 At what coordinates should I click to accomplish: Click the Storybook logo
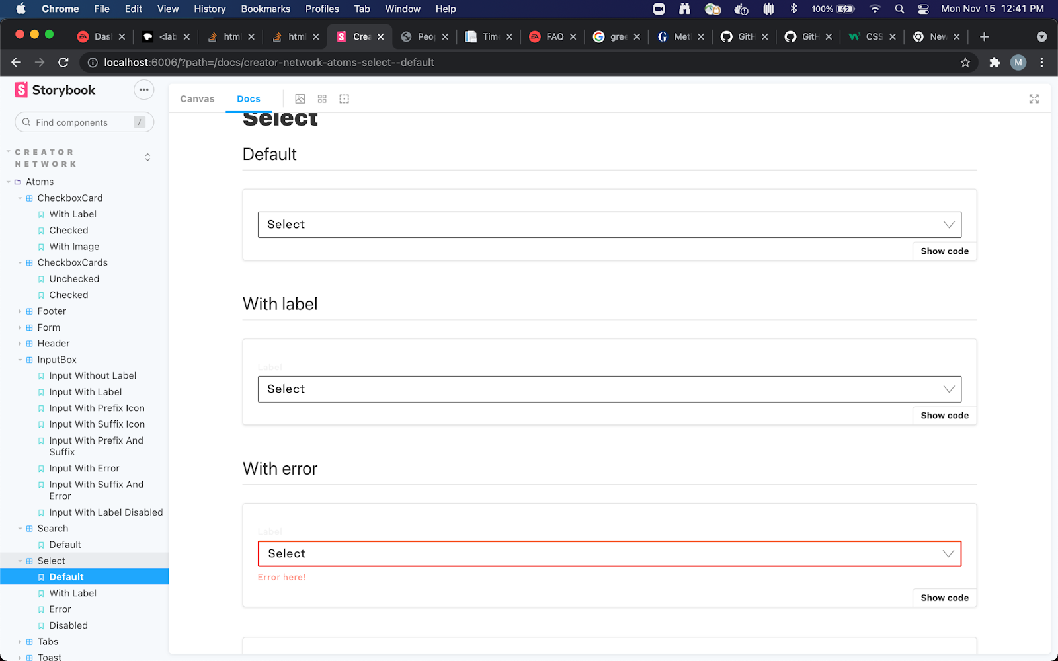[x=56, y=90]
